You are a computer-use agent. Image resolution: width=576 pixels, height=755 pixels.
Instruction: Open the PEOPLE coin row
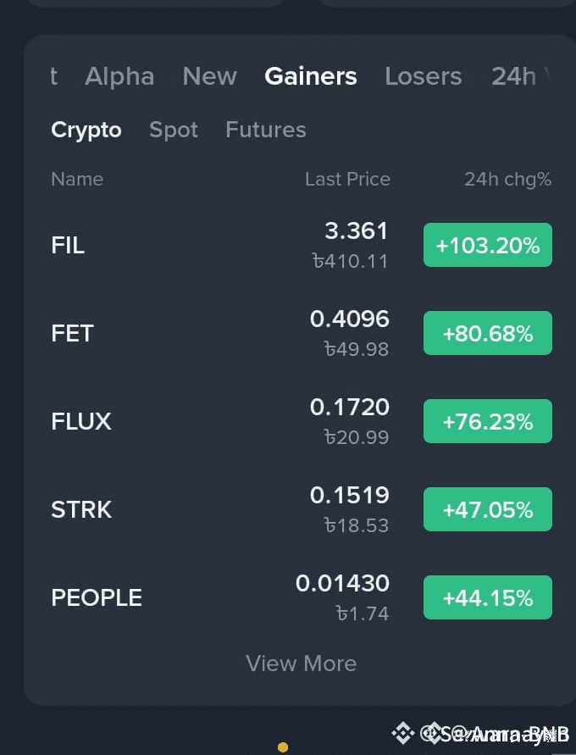coord(302,597)
